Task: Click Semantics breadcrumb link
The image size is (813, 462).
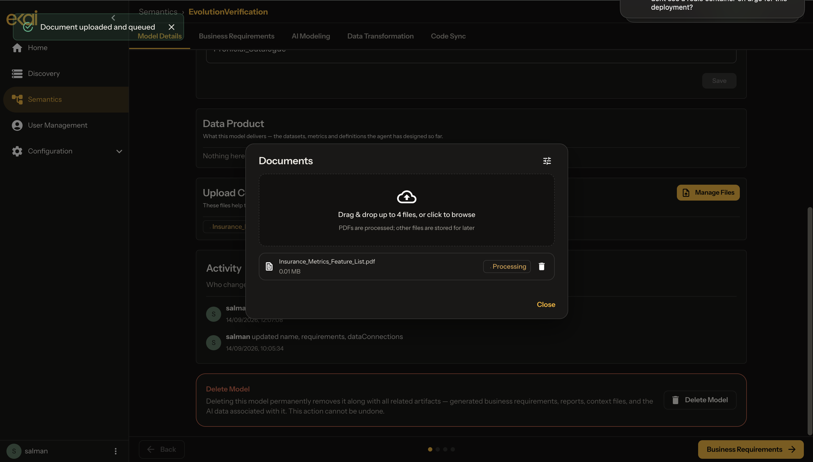Action: click(x=158, y=12)
